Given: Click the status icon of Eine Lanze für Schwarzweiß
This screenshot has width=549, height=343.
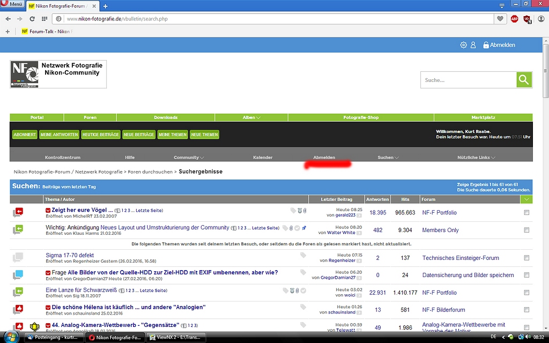Looking at the screenshot, I should click(x=18, y=292).
